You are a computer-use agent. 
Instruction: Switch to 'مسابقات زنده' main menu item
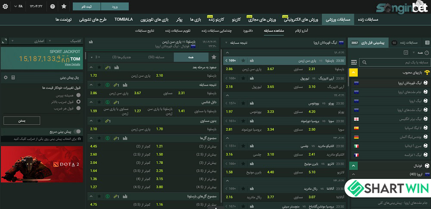point(369,20)
